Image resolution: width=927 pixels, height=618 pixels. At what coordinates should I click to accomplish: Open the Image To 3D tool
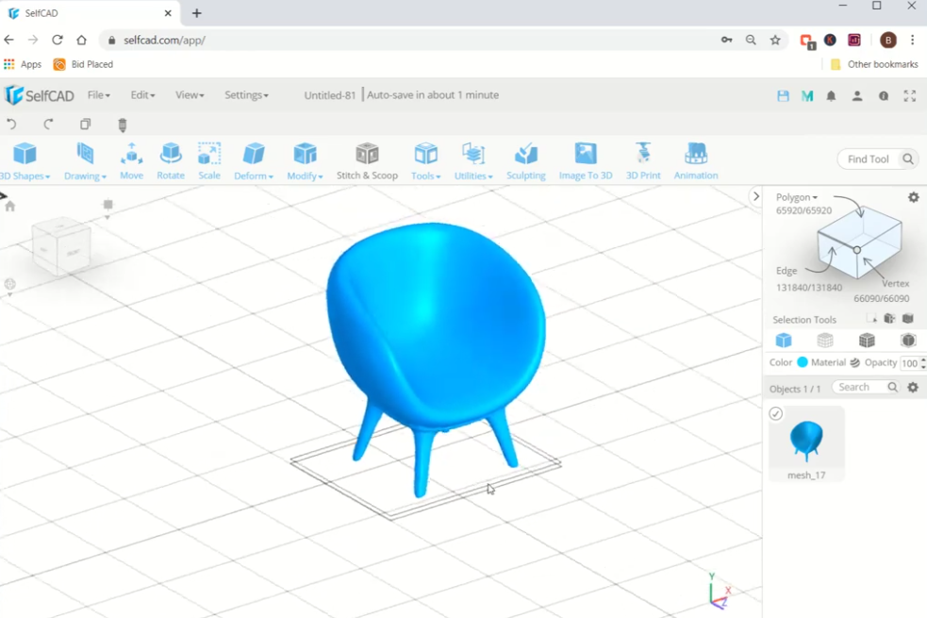586,160
